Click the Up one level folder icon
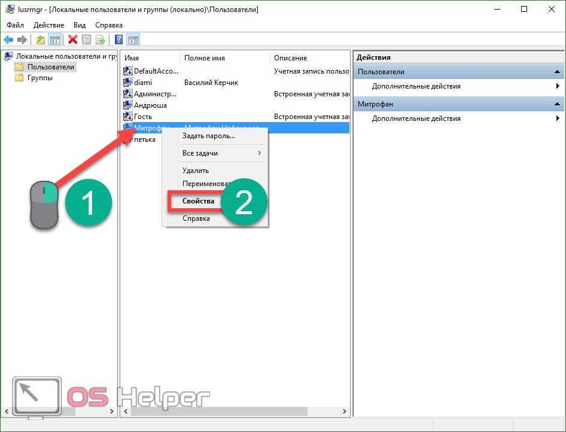Image resolution: width=566 pixels, height=432 pixels. pyautogui.click(x=40, y=40)
